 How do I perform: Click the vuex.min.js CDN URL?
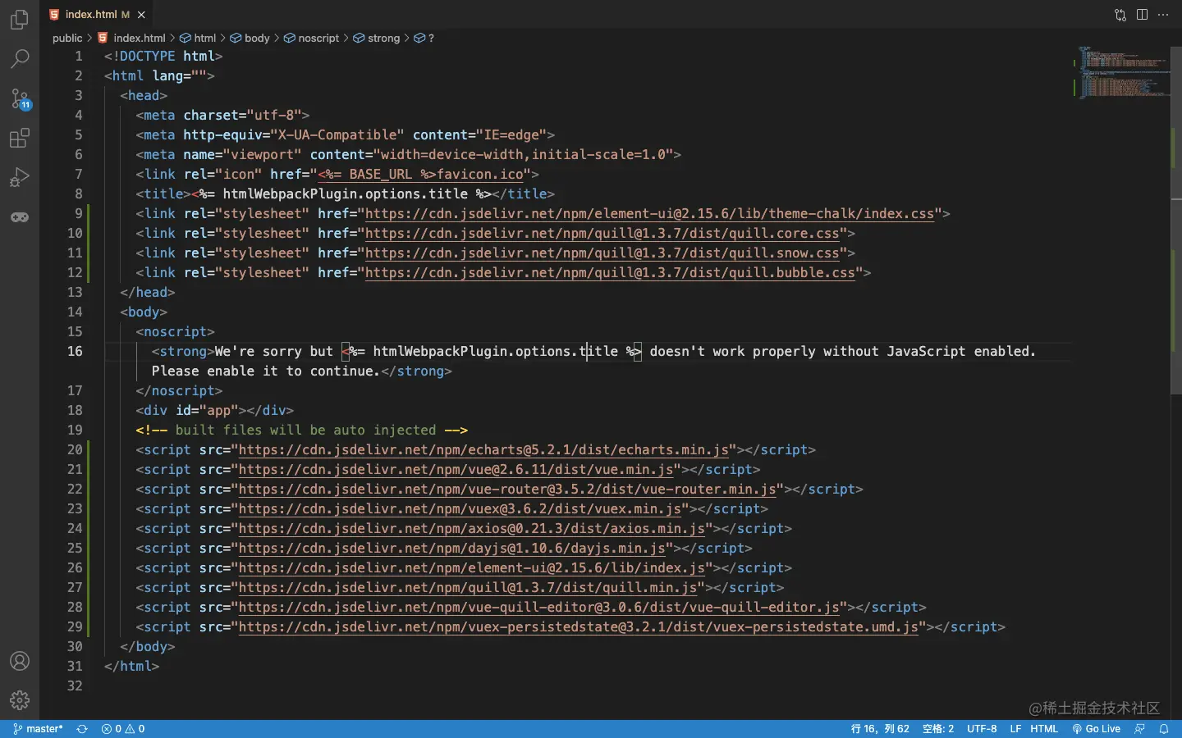pyautogui.click(x=460, y=509)
